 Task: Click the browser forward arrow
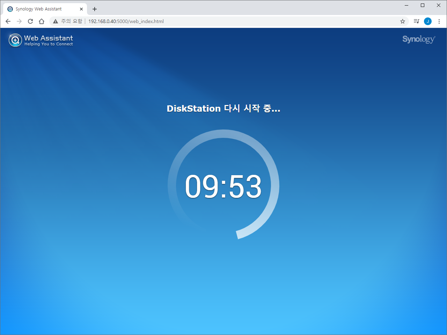(x=19, y=21)
